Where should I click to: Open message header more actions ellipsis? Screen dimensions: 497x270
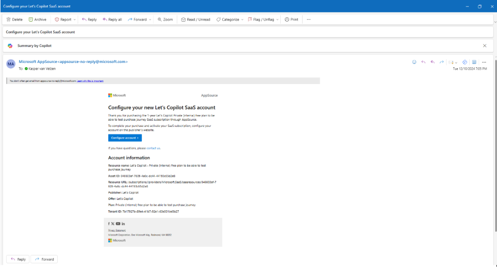[484, 62]
